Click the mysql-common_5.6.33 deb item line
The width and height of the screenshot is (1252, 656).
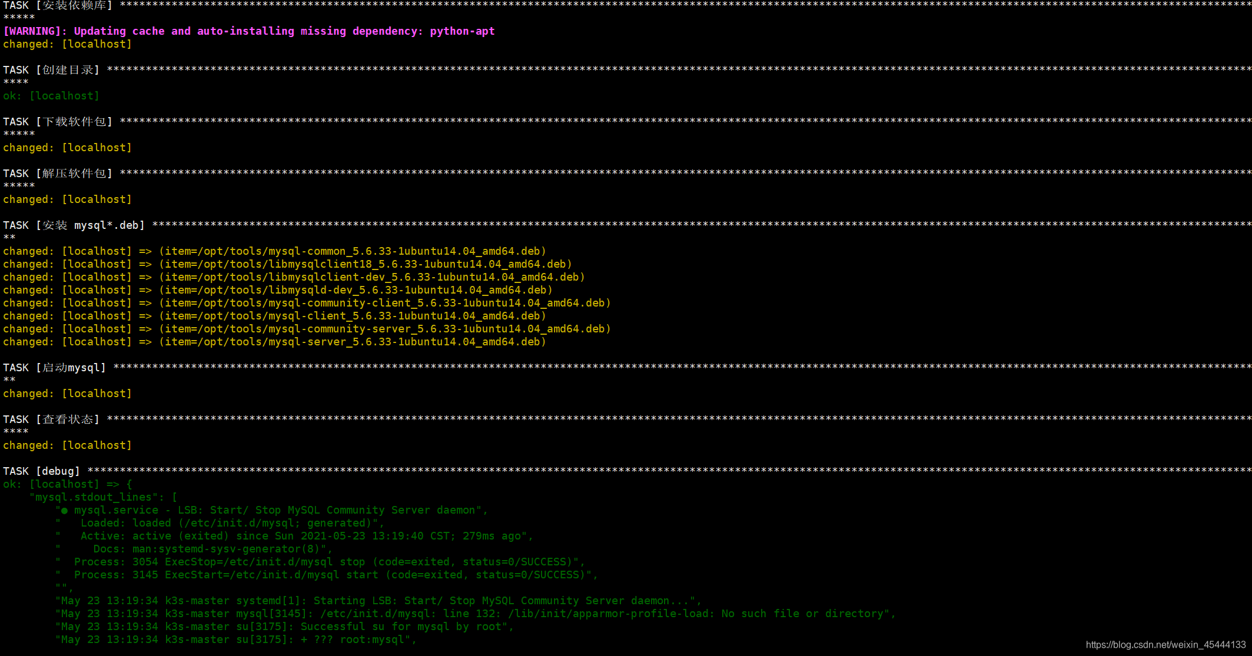click(x=275, y=251)
